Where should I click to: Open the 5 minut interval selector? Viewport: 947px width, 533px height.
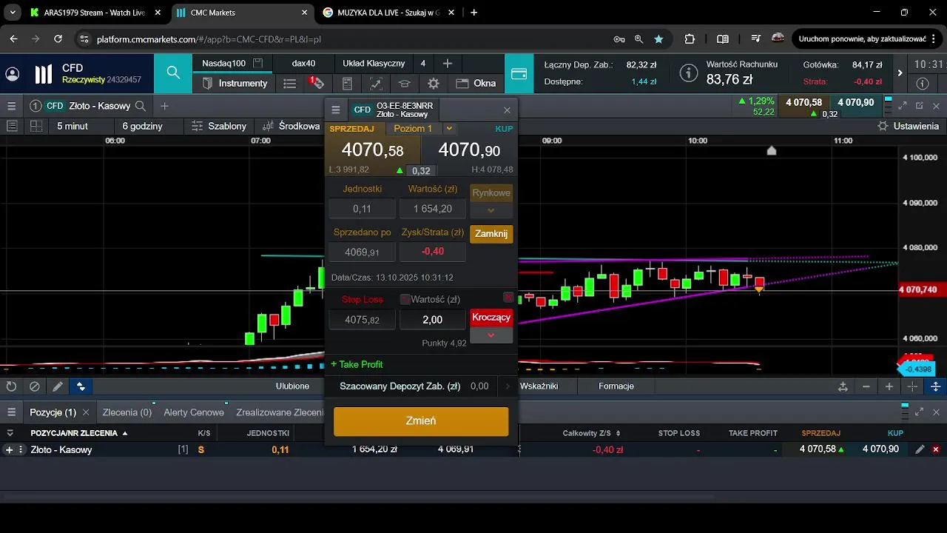(x=73, y=126)
